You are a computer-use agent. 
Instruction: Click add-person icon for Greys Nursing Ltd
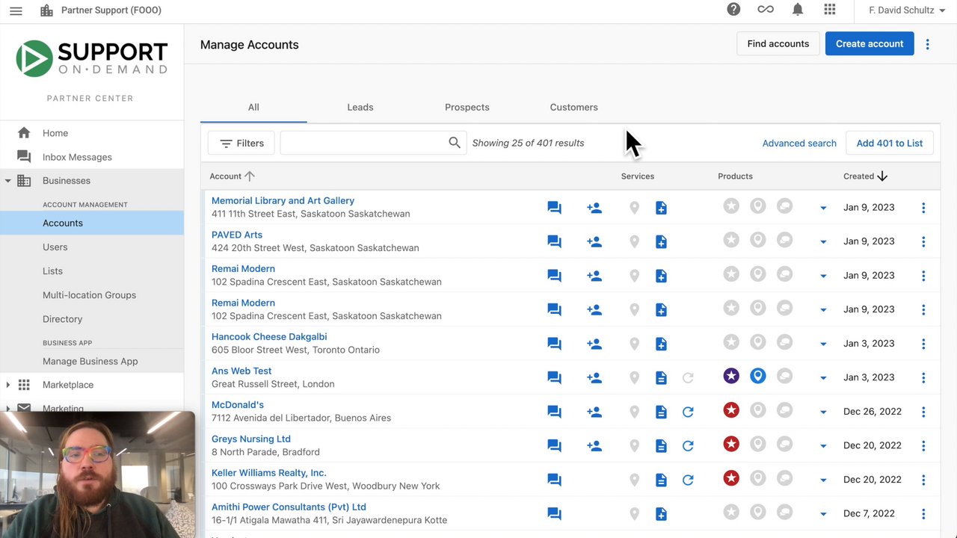tap(594, 446)
